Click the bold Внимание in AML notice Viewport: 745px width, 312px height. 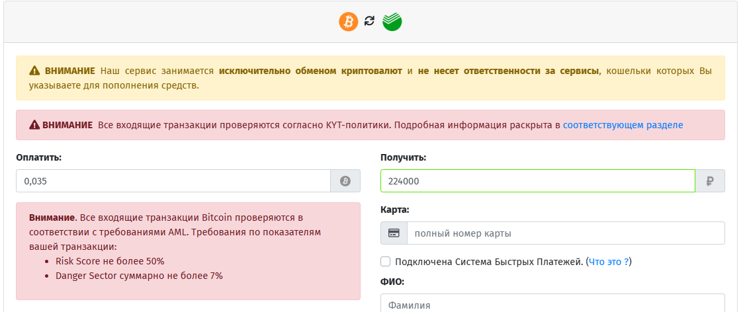52,218
